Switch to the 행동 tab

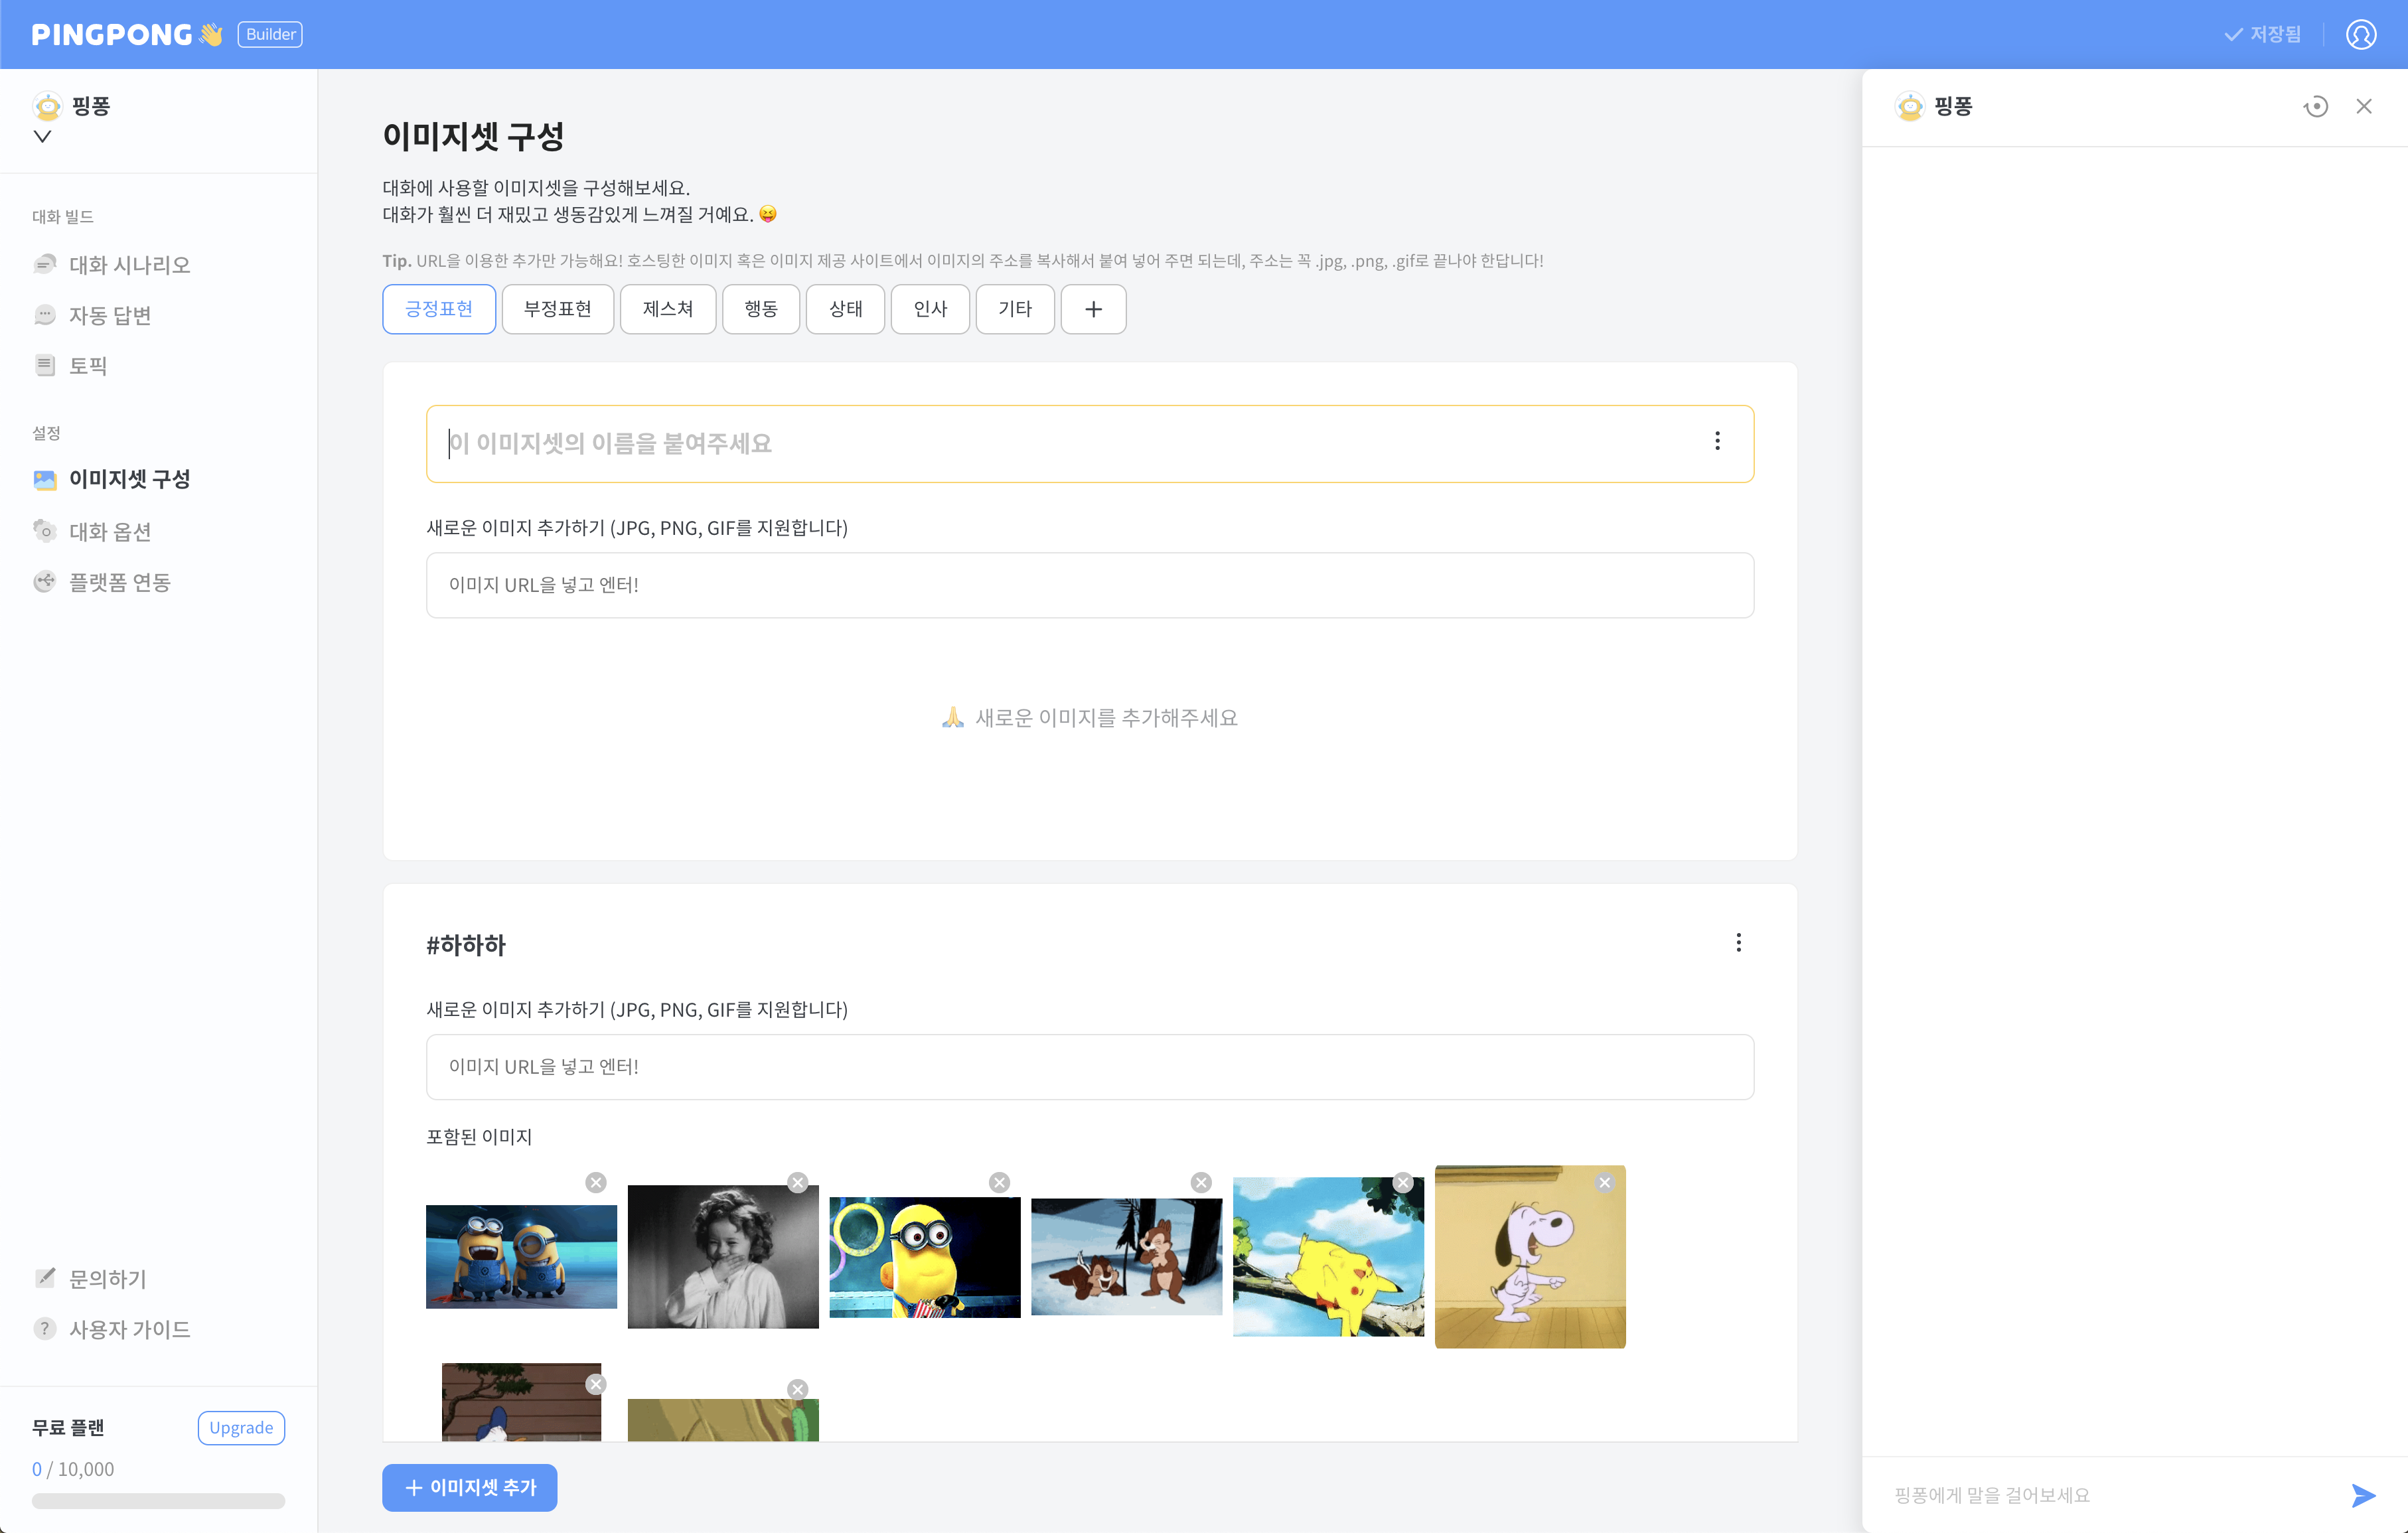click(x=761, y=309)
